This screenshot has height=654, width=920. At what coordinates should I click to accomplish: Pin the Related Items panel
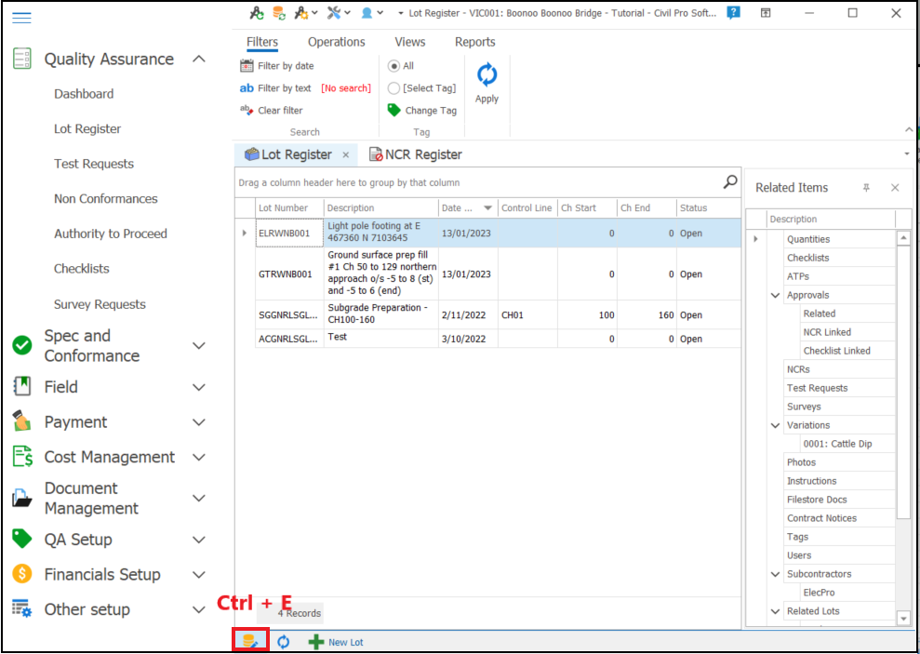click(866, 187)
